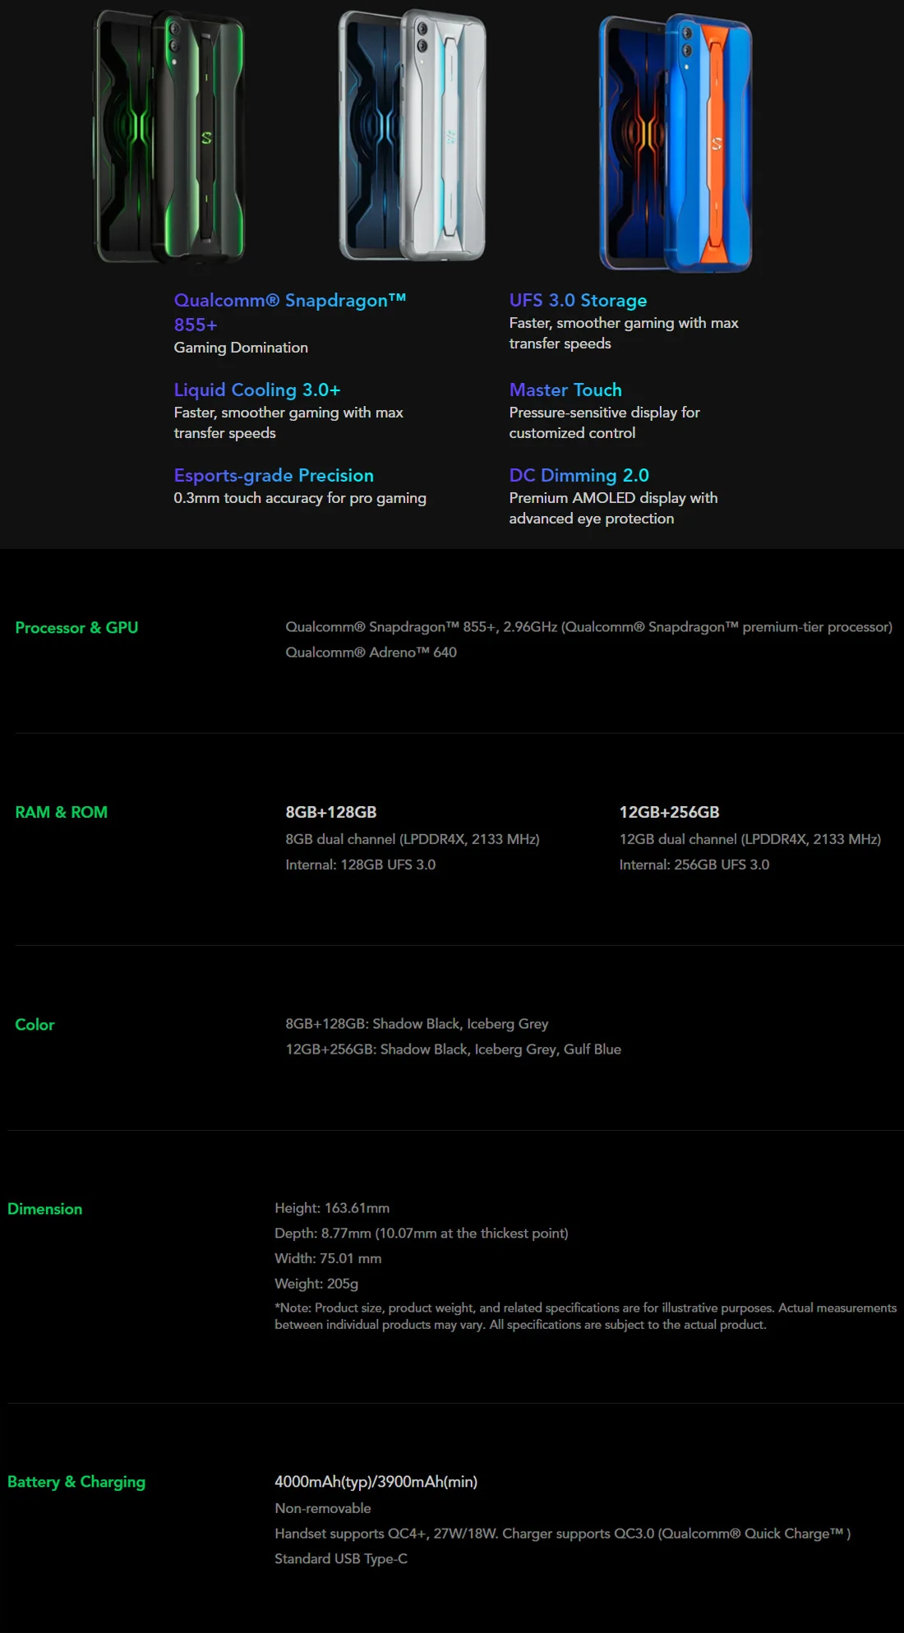
Task: Click the 12GB dual channel LPDDR4X line
Action: click(749, 839)
